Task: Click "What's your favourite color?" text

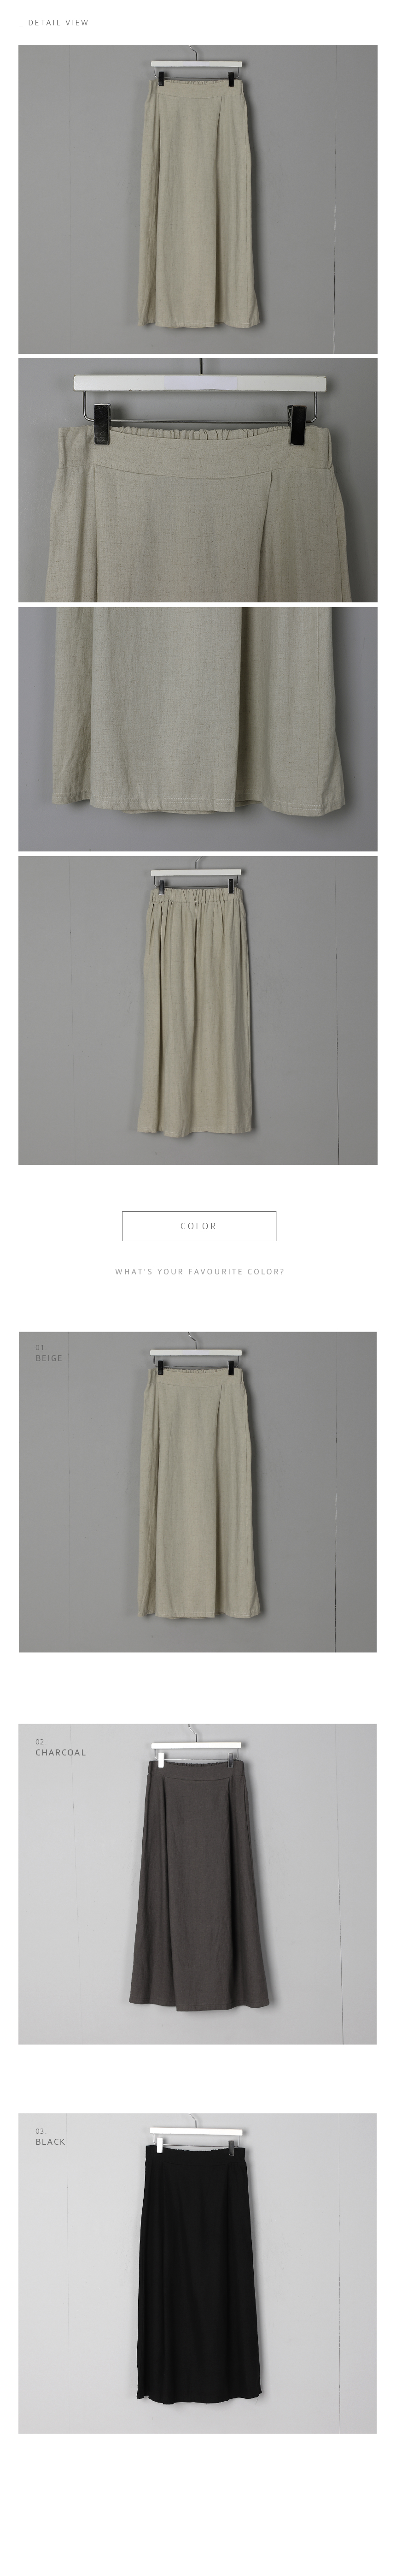Action: point(199,1272)
